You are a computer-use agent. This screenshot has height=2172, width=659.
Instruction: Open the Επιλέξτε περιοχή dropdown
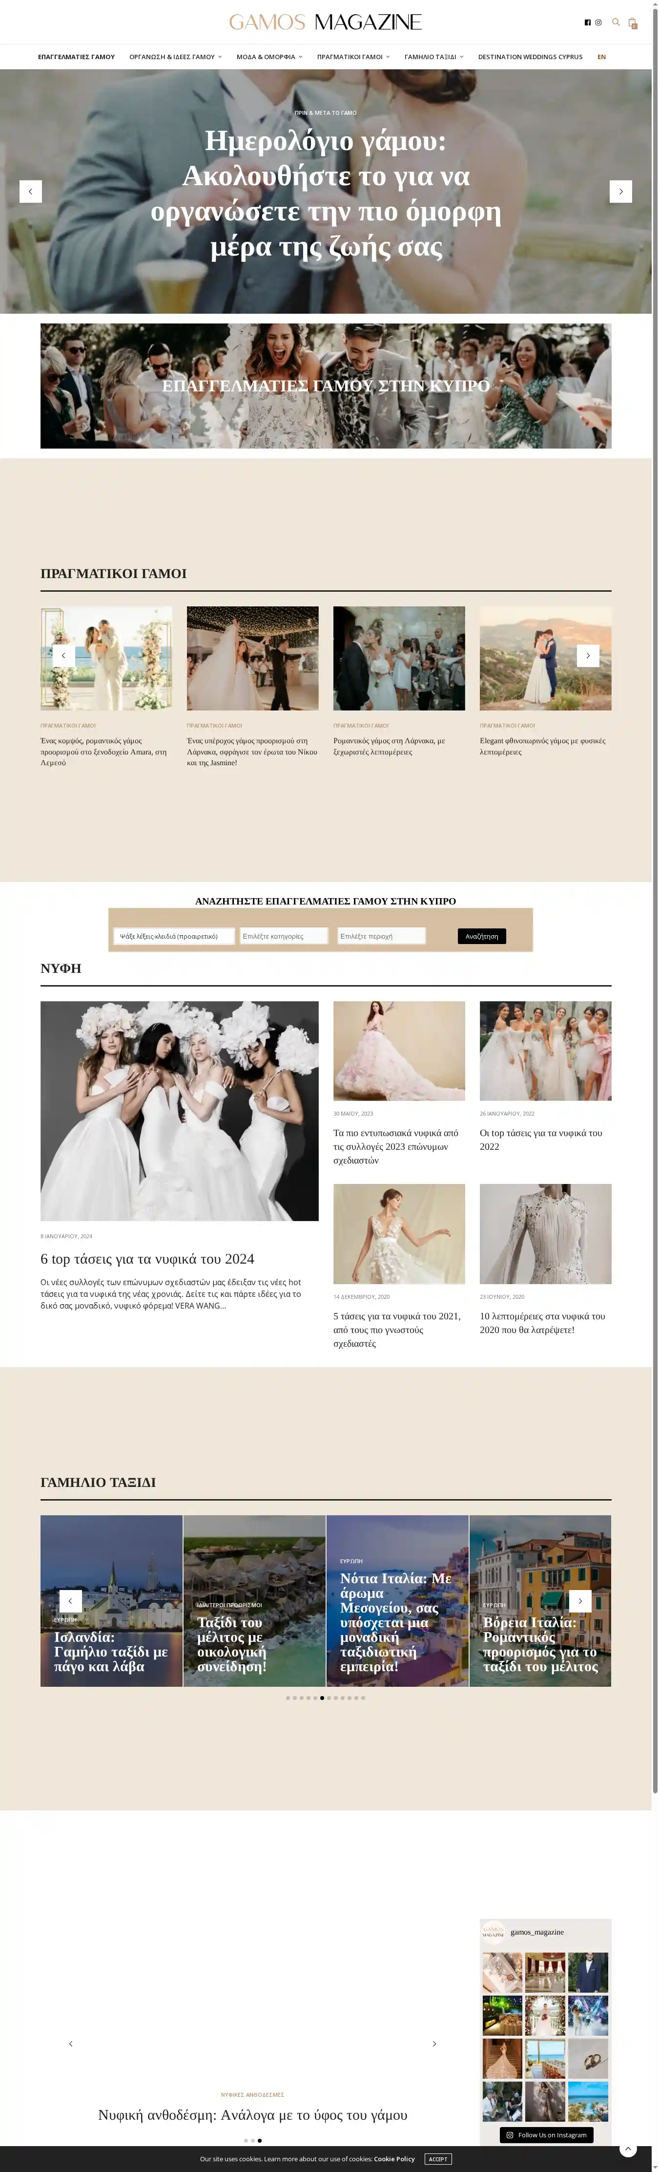point(381,936)
